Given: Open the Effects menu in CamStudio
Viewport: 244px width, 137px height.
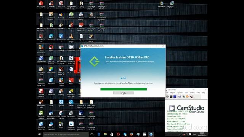Looking at the screenshot, I should pos(192,93).
